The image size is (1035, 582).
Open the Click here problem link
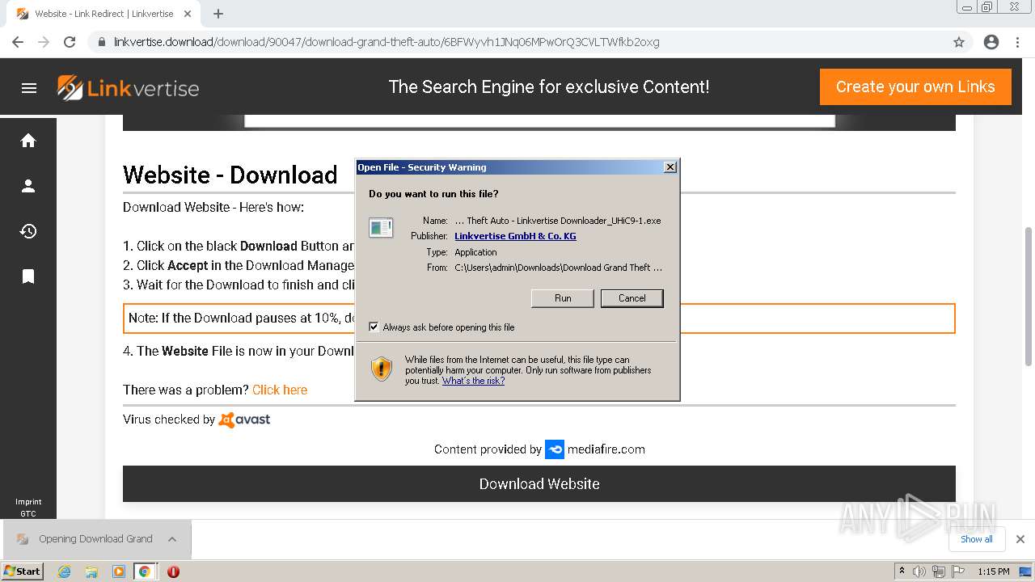click(280, 390)
